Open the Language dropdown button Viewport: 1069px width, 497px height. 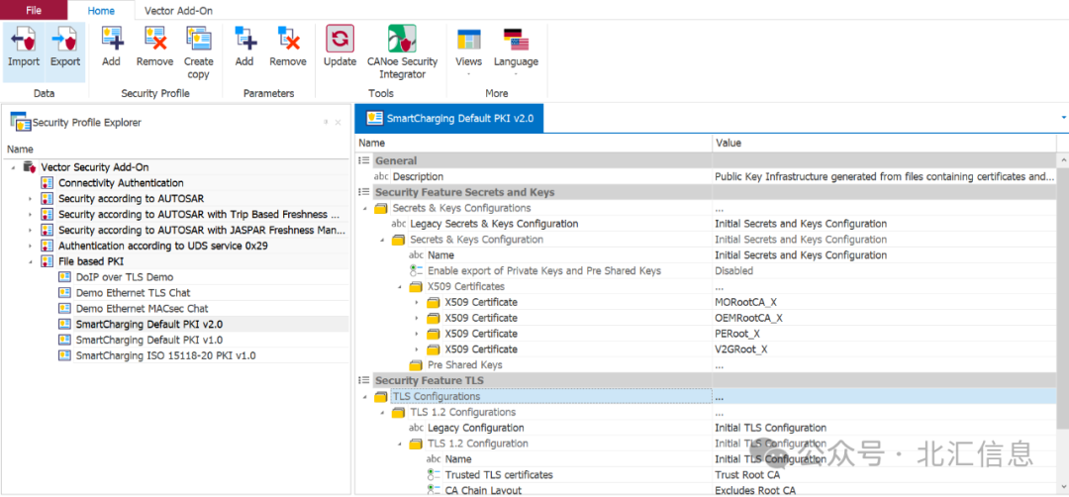pyautogui.click(x=516, y=51)
